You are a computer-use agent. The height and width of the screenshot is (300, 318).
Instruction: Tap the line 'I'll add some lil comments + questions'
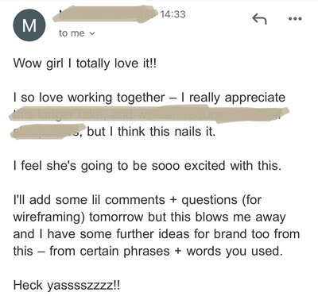coord(137,200)
